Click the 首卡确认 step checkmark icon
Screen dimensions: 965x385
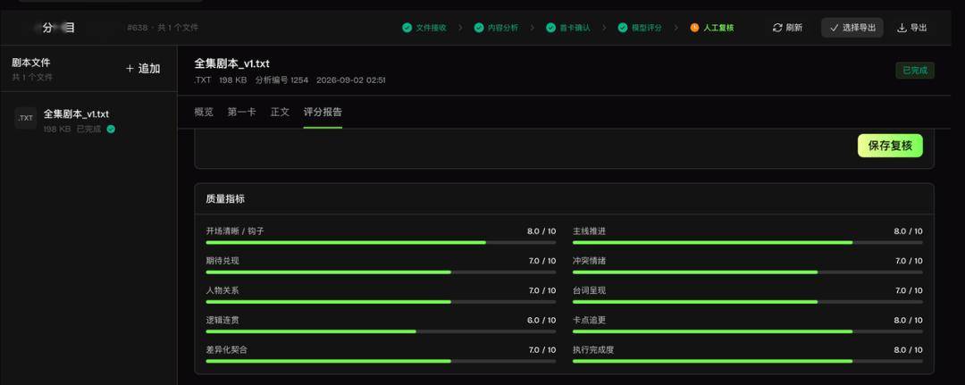coord(550,28)
